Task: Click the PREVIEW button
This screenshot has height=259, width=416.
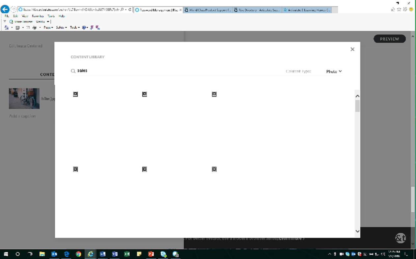Action: coord(390,39)
